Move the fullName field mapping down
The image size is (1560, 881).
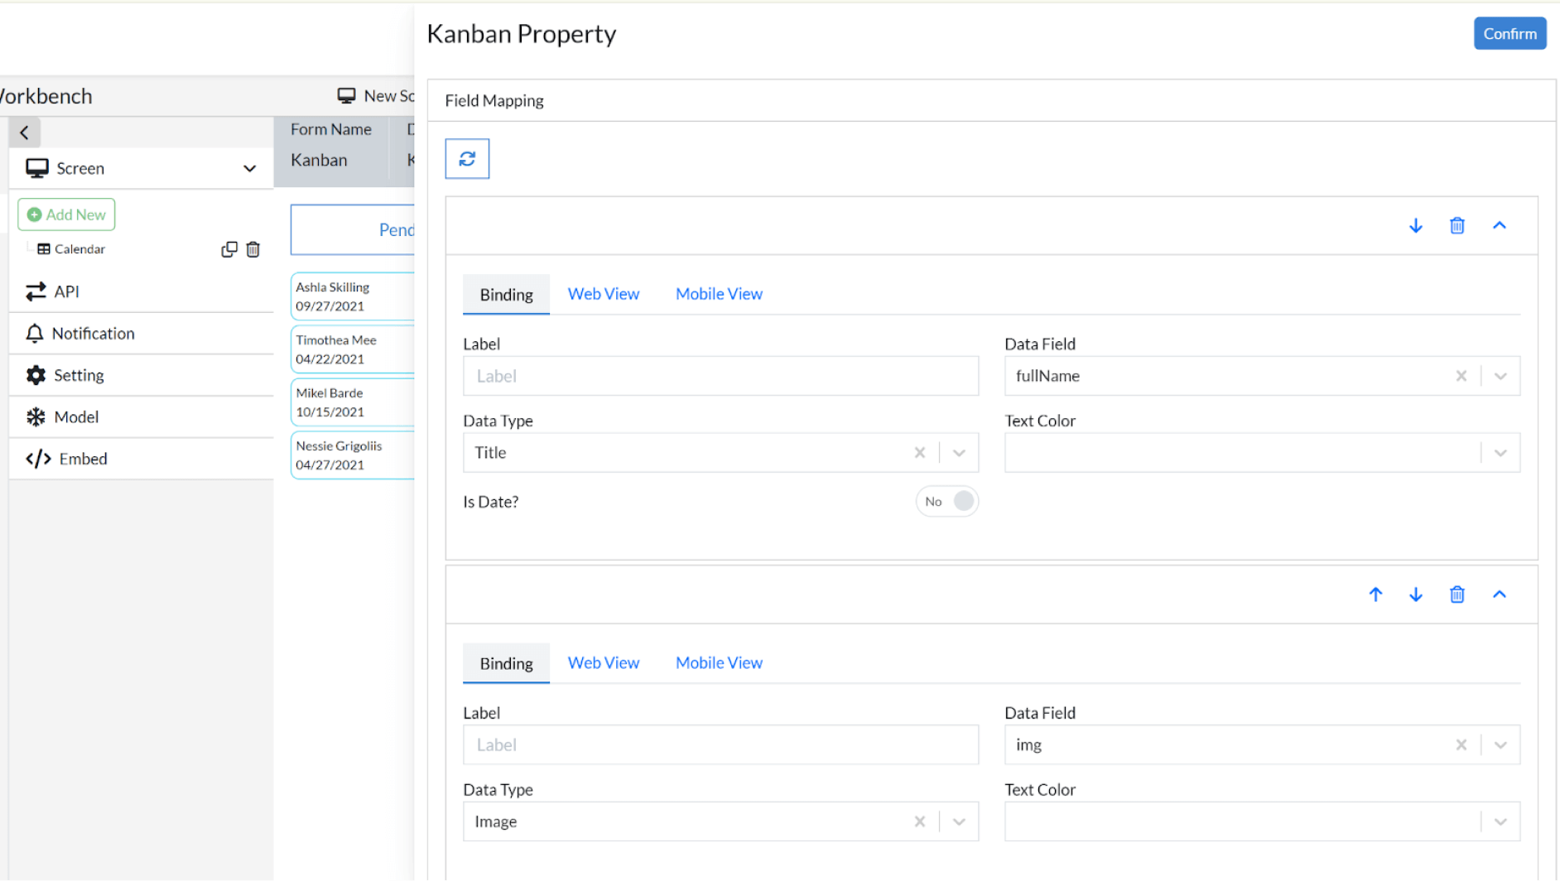[1415, 225]
